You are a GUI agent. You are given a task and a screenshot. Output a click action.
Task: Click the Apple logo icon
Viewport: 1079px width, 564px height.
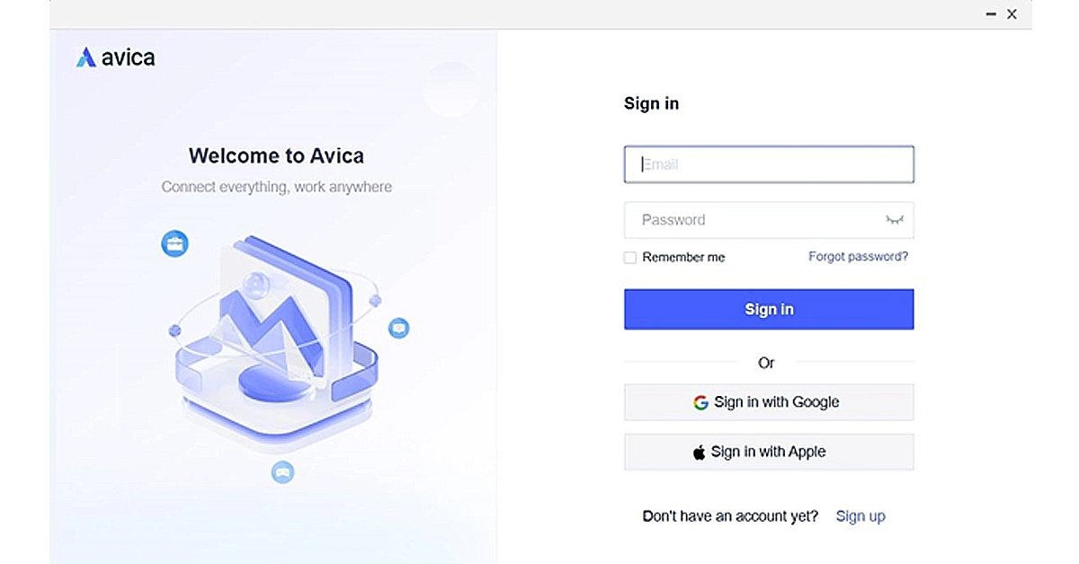pyautogui.click(x=699, y=453)
